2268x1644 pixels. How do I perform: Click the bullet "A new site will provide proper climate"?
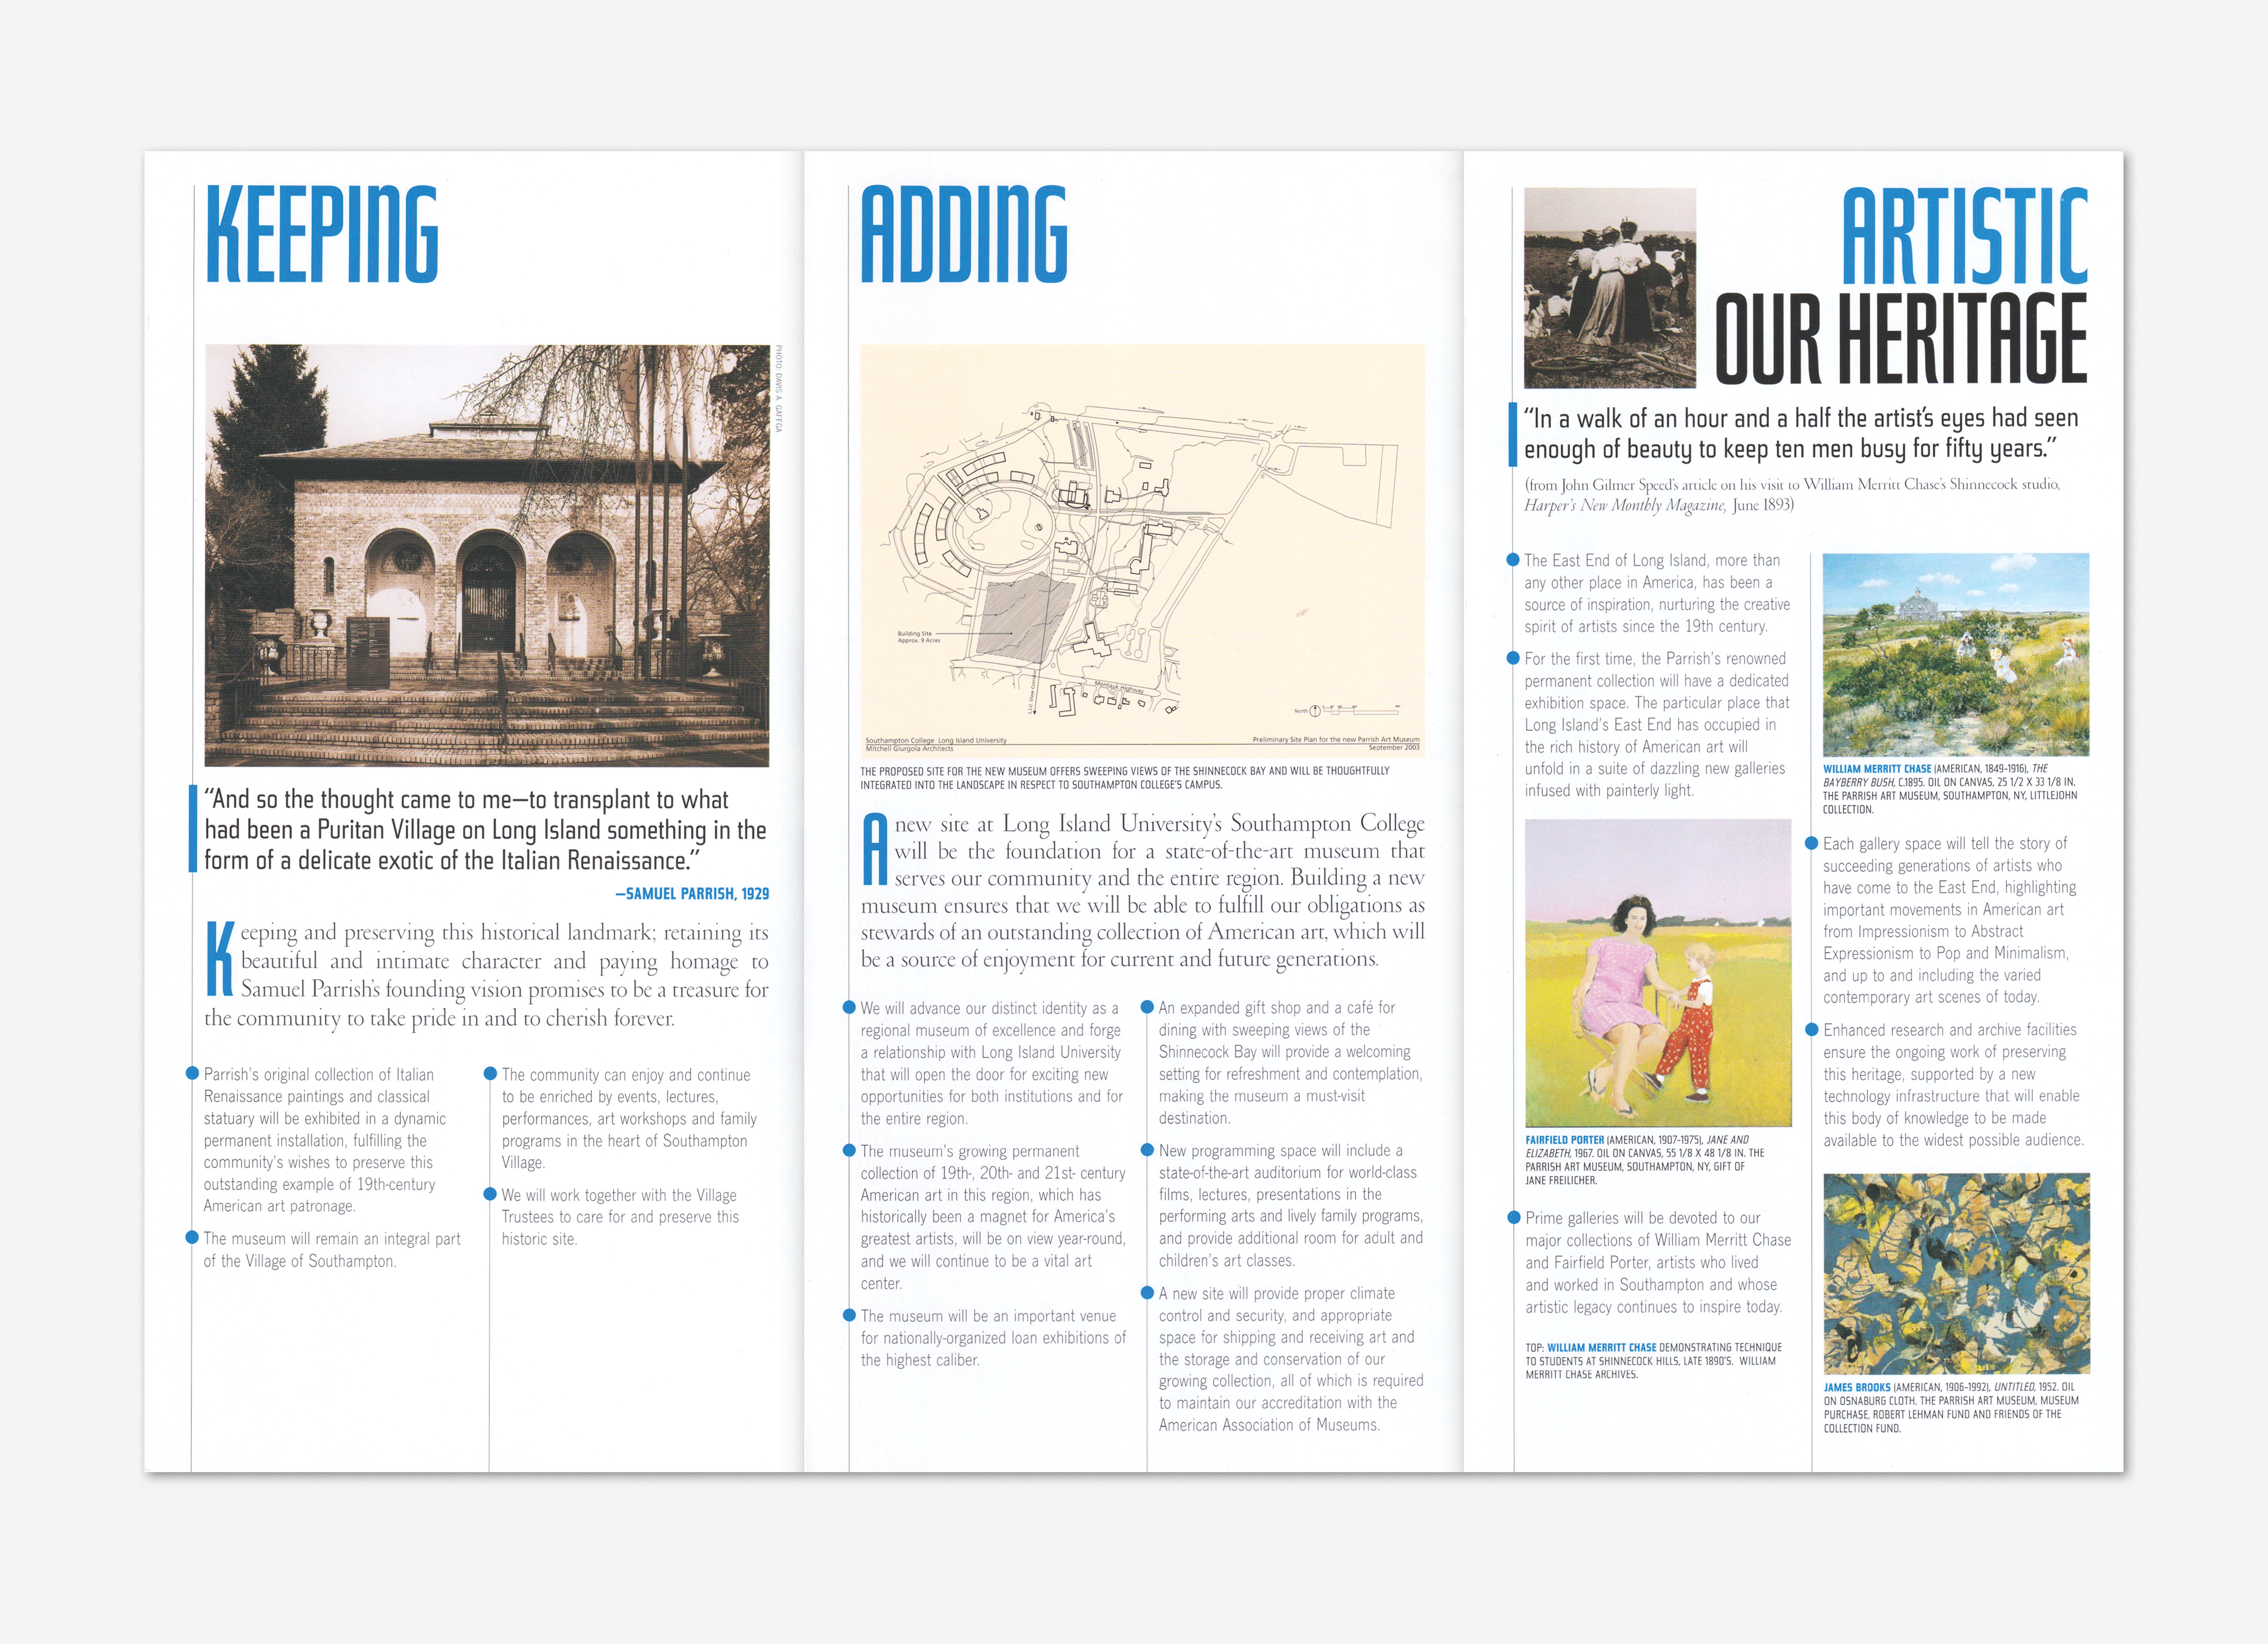click(1291, 1359)
